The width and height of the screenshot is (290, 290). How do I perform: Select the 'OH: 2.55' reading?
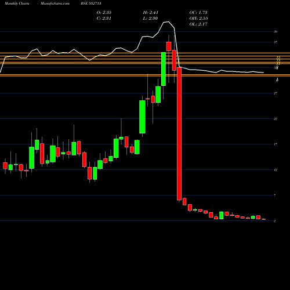198,19
